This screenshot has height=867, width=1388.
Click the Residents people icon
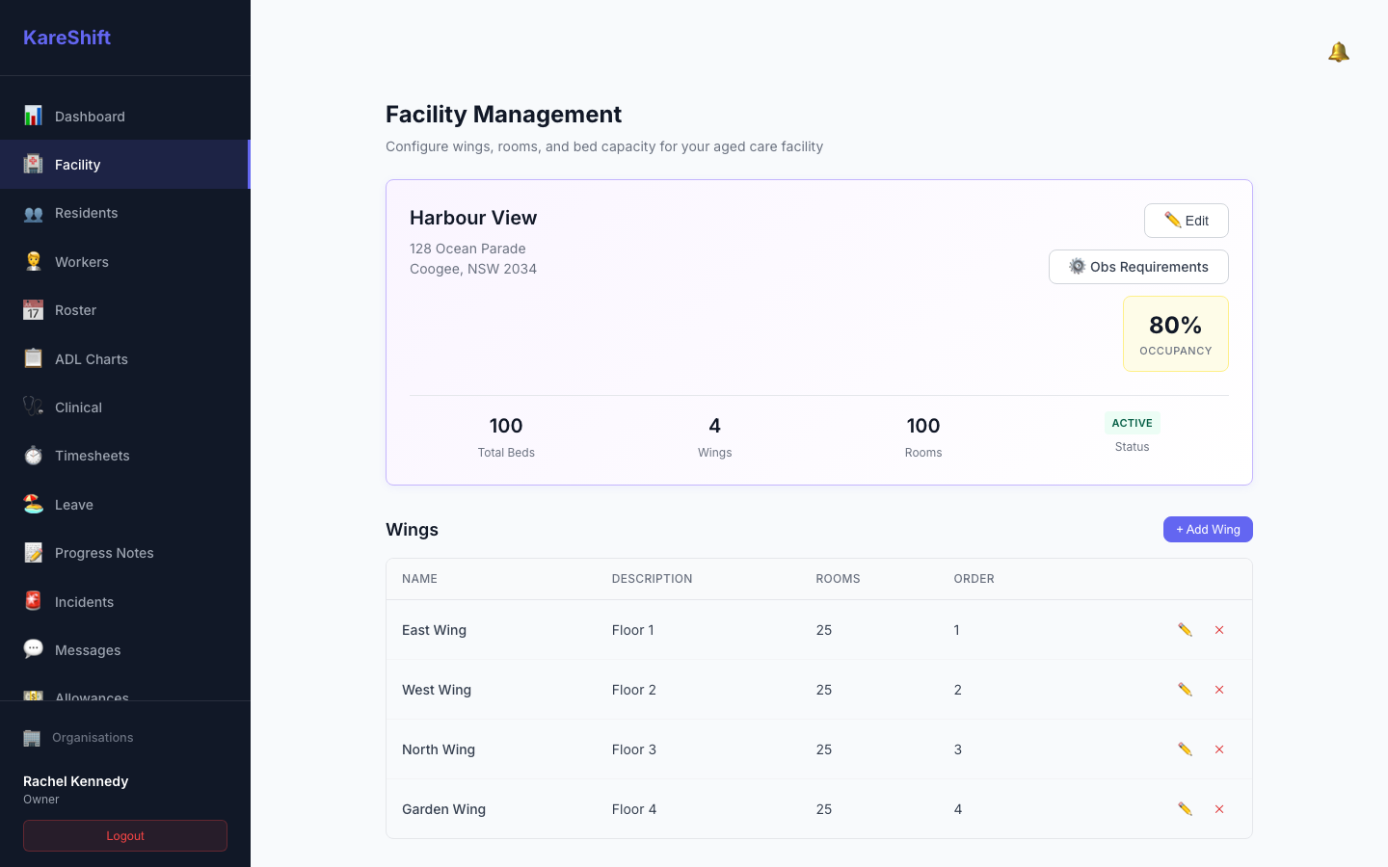33,213
